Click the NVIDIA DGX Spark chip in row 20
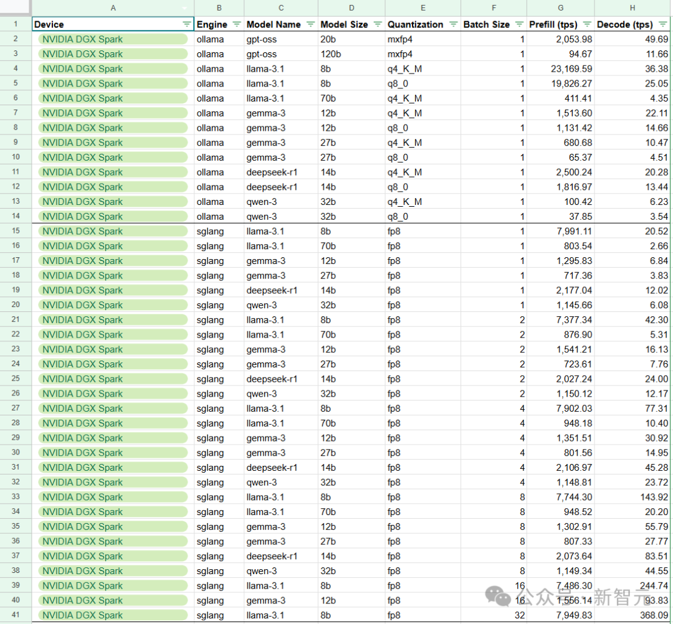673x624 pixels. point(113,305)
